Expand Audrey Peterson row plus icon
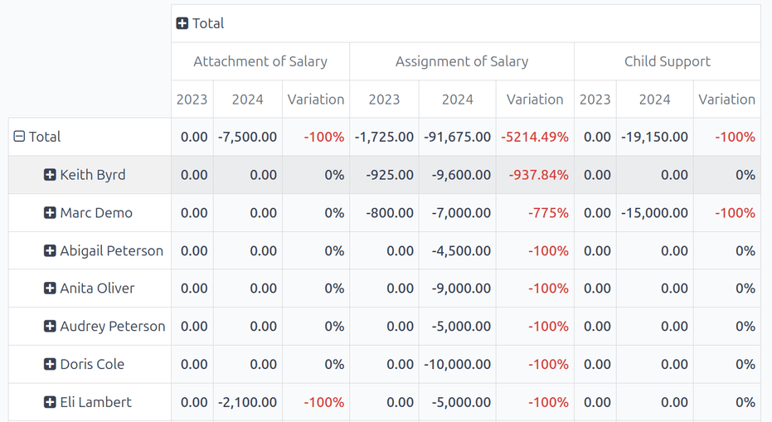Image resolution: width=772 pixels, height=422 pixels. tap(50, 327)
